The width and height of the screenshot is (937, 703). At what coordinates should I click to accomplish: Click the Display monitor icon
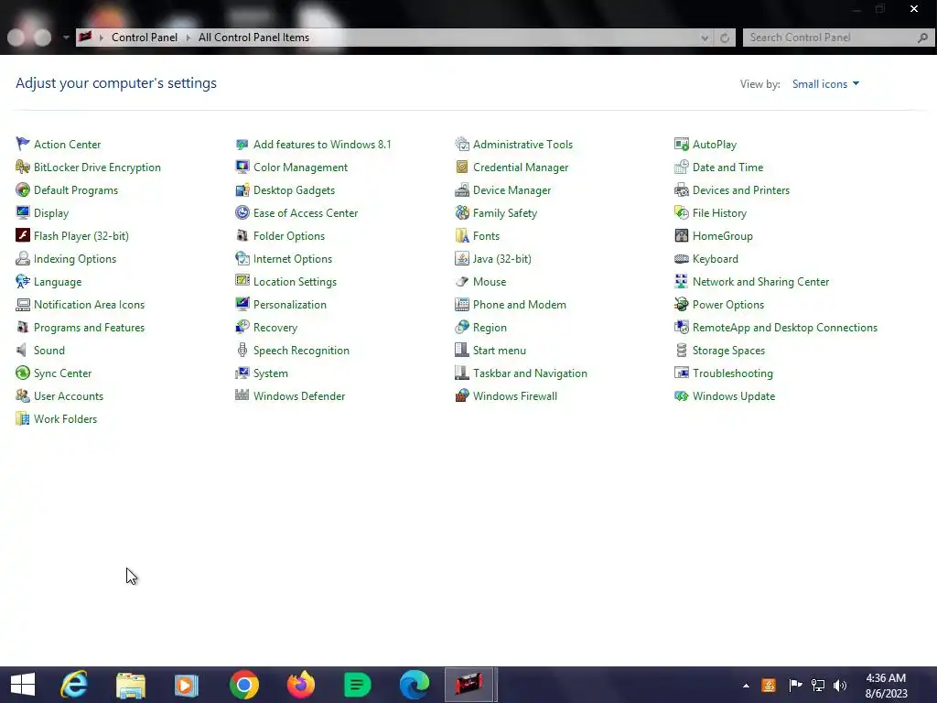(x=23, y=212)
